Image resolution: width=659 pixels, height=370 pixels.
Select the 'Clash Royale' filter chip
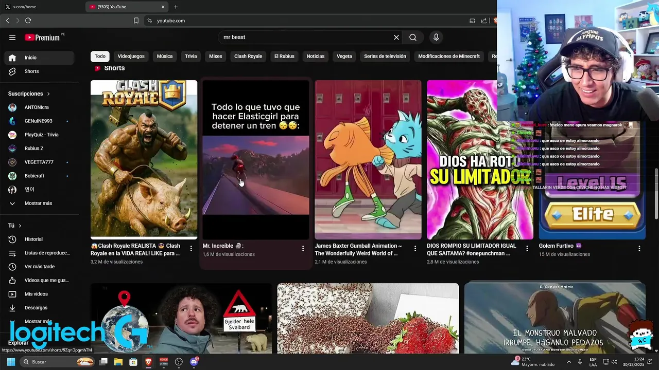pos(248,56)
